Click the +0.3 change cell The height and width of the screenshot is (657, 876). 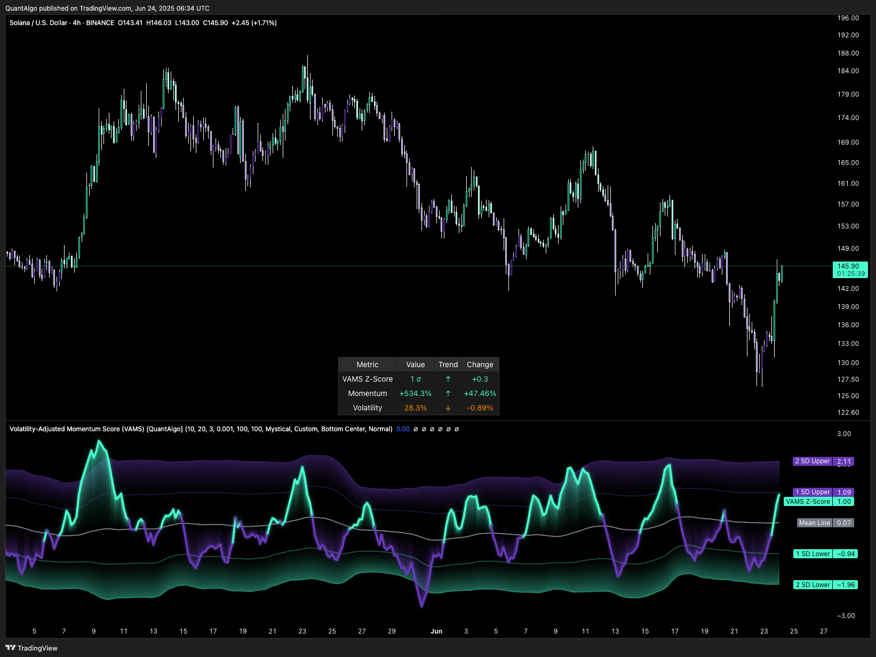pyautogui.click(x=480, y=379)
